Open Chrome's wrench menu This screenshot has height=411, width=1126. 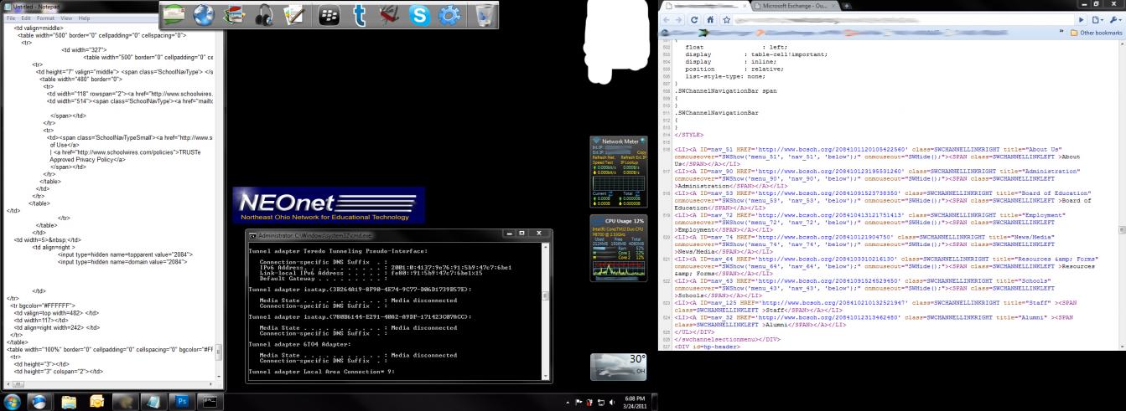pos(1114,19)
